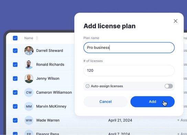Focus the # of licenses field
Image resolution: width=187 pixels, height=135 pixels.
click(x=129, y=71)
